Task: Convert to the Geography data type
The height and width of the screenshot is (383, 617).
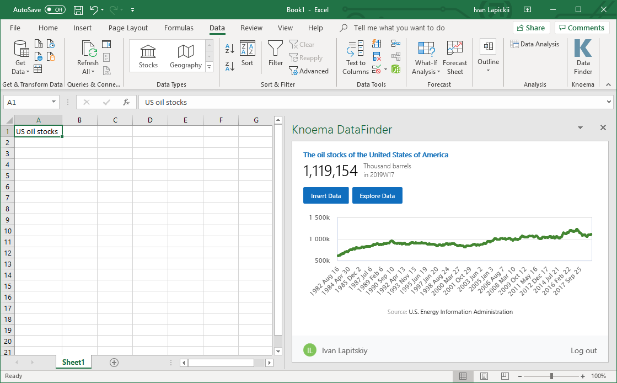Action: (186, 56)
